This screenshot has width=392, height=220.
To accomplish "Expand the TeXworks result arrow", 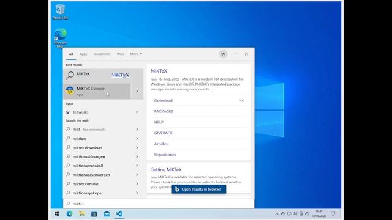I will 137,112.
